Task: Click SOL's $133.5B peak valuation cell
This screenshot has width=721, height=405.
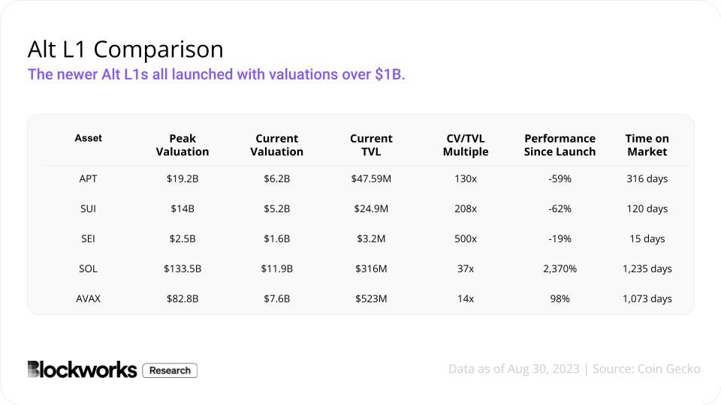Action: 183,268
